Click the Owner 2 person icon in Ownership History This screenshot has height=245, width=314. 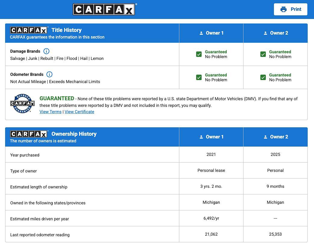click(x=265, y=137)
